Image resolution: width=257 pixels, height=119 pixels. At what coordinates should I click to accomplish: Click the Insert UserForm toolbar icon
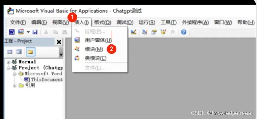pos(21,32)
